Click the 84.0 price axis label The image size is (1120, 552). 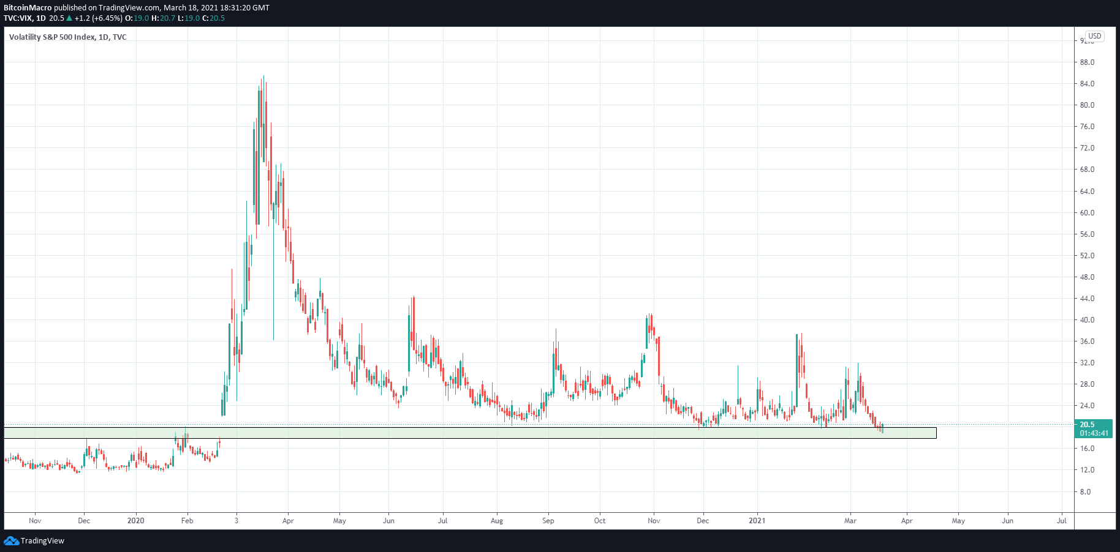click(x=1087, y=84)
